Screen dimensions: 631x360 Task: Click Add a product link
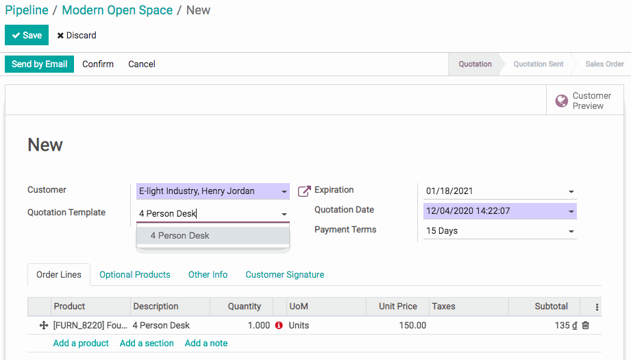[81, 344]
